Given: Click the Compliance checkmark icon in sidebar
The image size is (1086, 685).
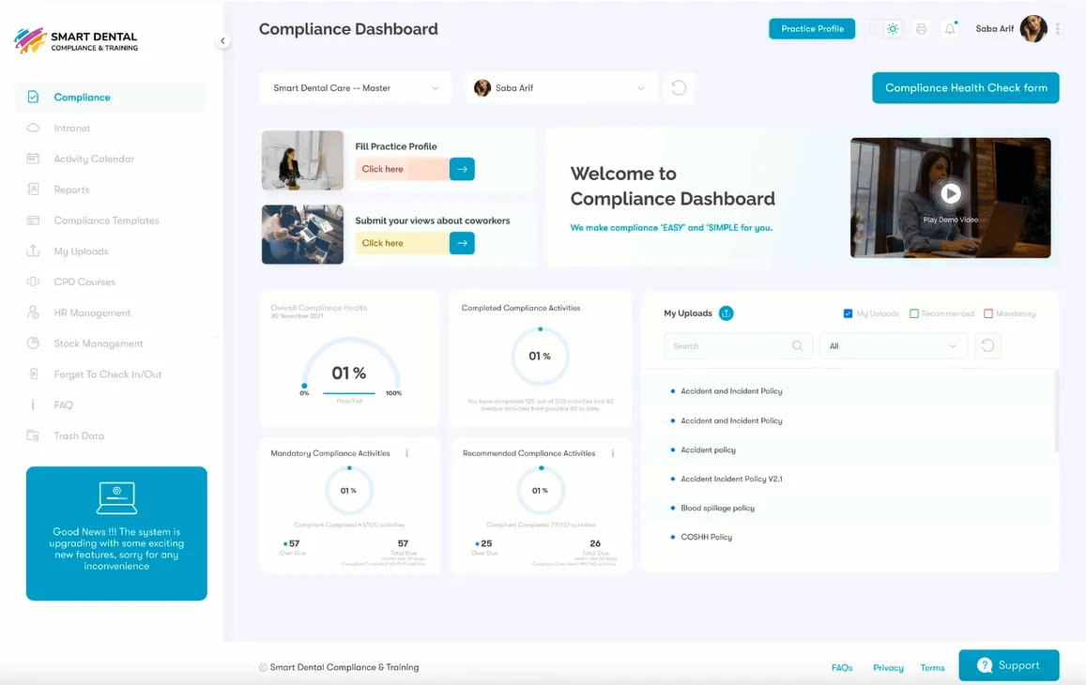Looking at the screenshot, I should pos(33,97).
